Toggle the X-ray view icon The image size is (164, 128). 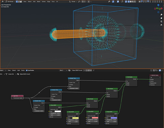pos(126,2)
